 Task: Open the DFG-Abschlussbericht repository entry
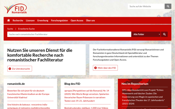click(x=143, y=97)
